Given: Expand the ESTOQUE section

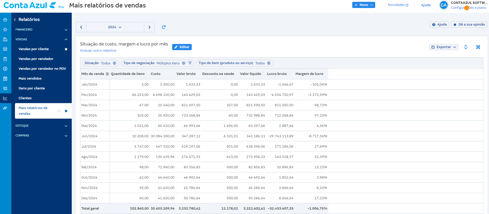Looking at the screenshot, I should pyautogui.click(x=42, y=126).
